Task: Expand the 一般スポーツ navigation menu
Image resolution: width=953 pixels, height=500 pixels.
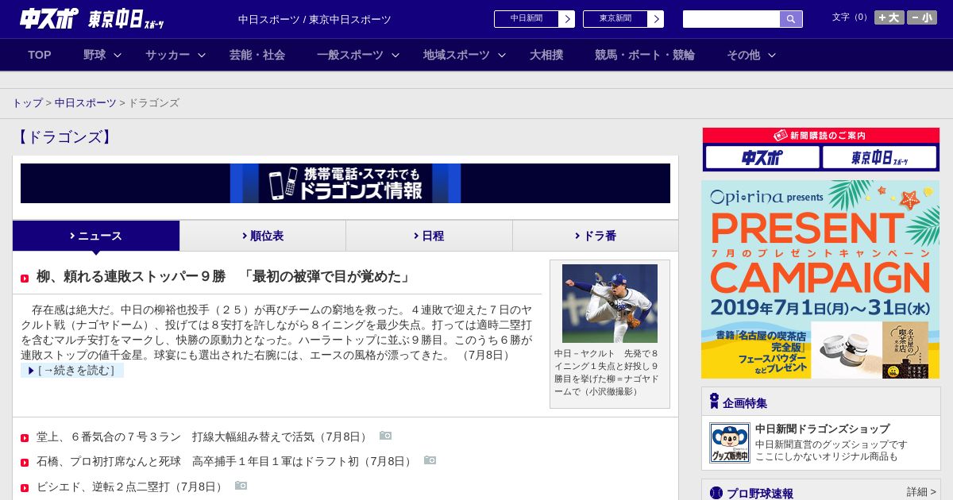Action: 358,55
